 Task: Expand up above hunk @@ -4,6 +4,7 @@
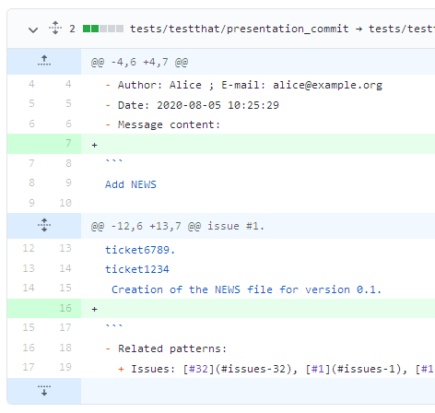tap(44, 61)
